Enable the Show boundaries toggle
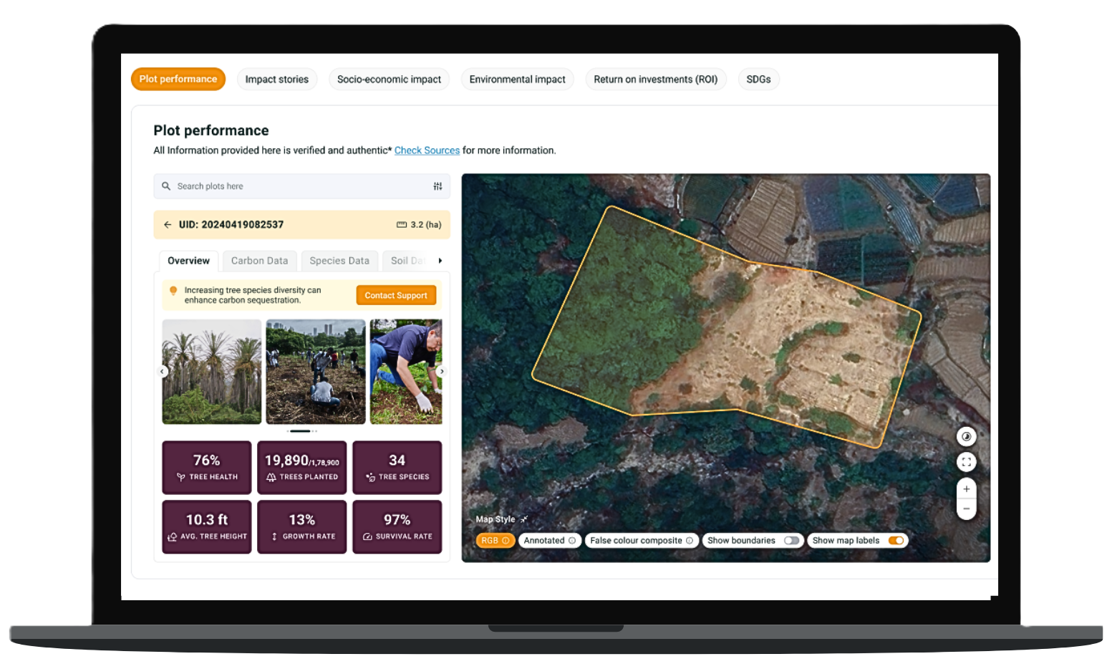Image resolution: width=1112 pixels, height=669 pixels. coord(791,541)
